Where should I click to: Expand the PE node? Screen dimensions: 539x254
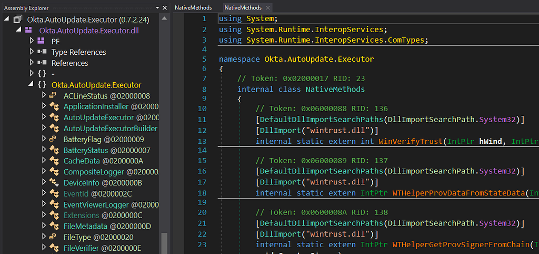[32, 41]
